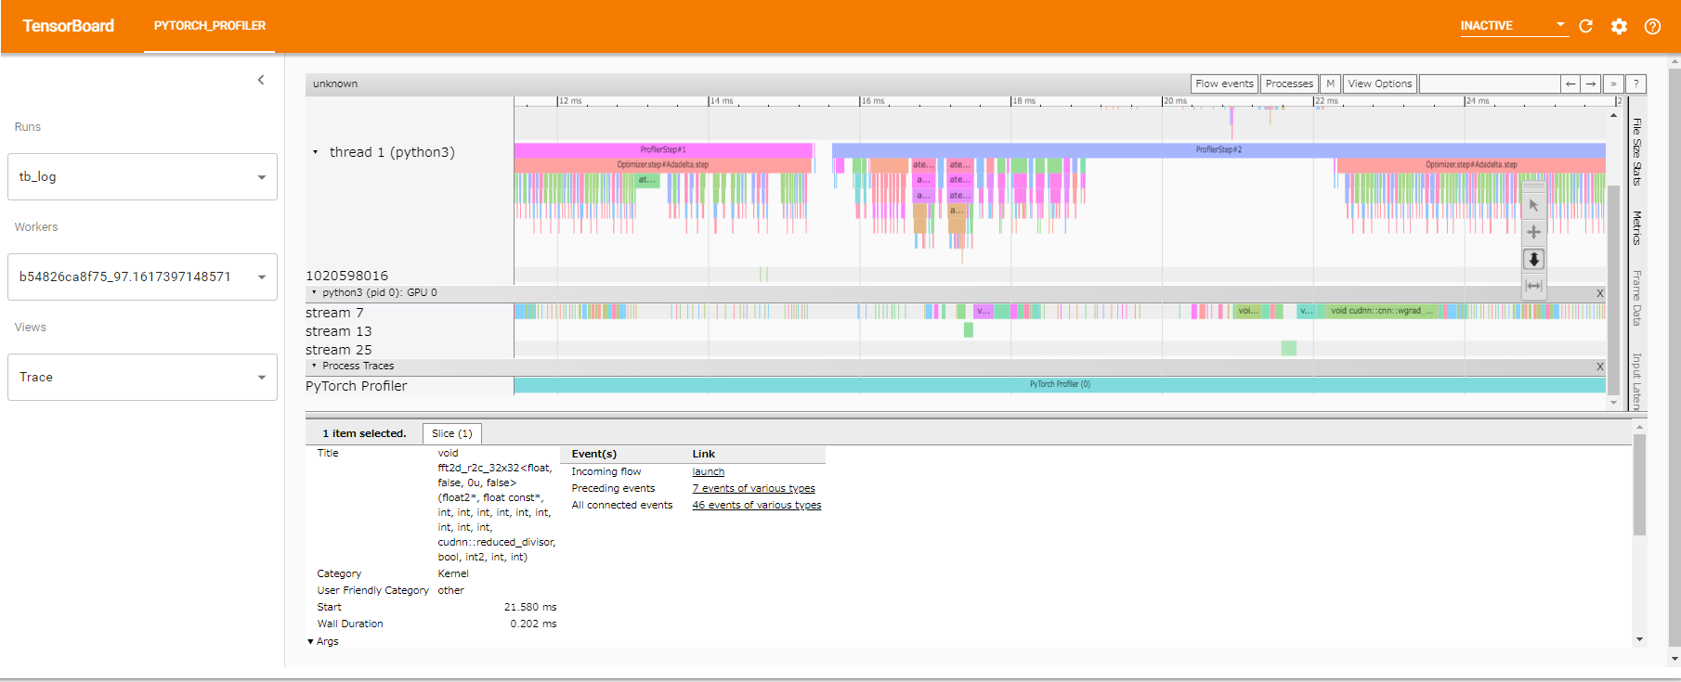Toggle the side panel with the » button

pos(1613,84)
